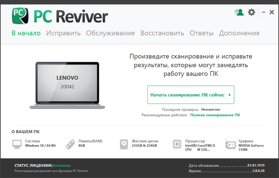Click the graphics card icon

click(x=230, y=144)
